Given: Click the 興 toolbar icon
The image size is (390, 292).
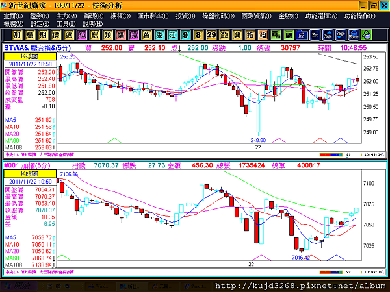Looking at the screenshot, I should (x=237, y=35).
